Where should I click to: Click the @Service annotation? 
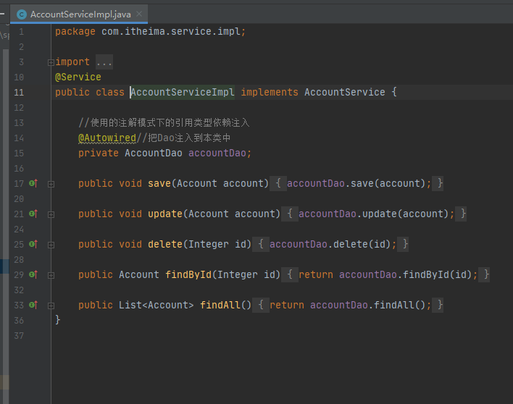coord(78,77)
